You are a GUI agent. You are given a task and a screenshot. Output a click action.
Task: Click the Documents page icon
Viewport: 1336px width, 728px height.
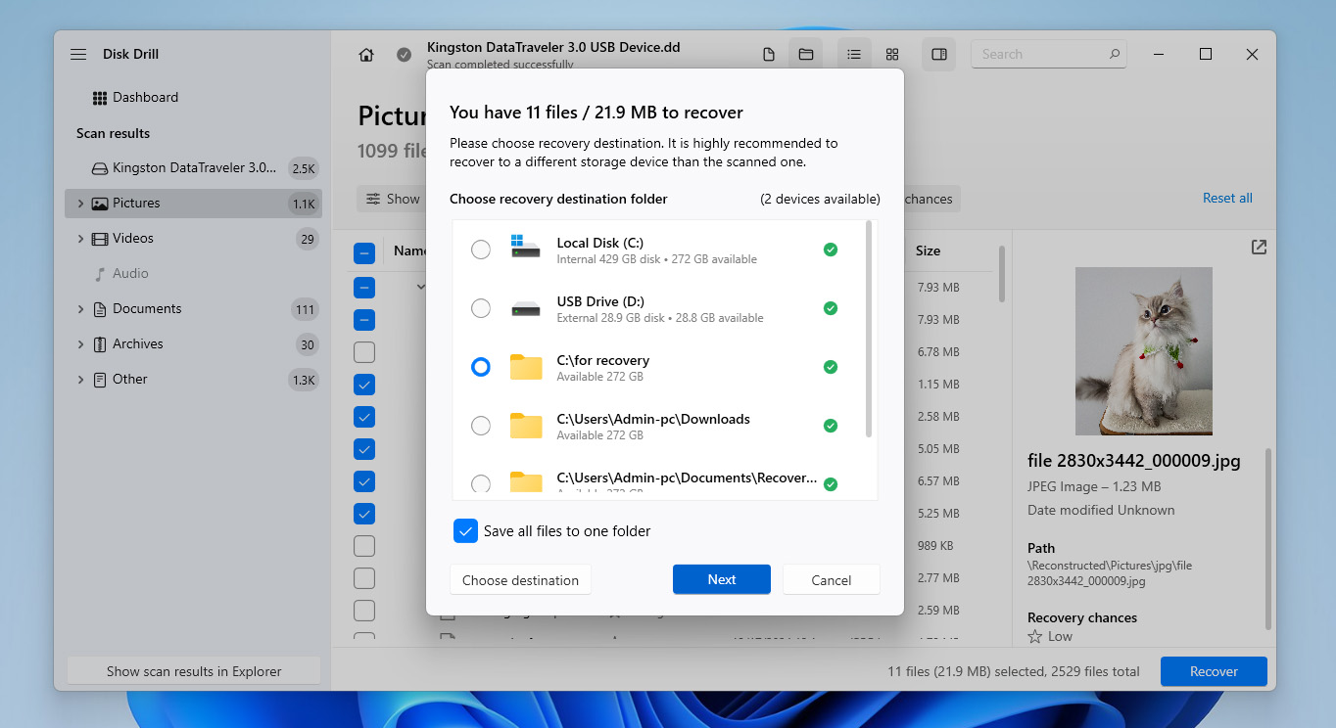point(100,309)
